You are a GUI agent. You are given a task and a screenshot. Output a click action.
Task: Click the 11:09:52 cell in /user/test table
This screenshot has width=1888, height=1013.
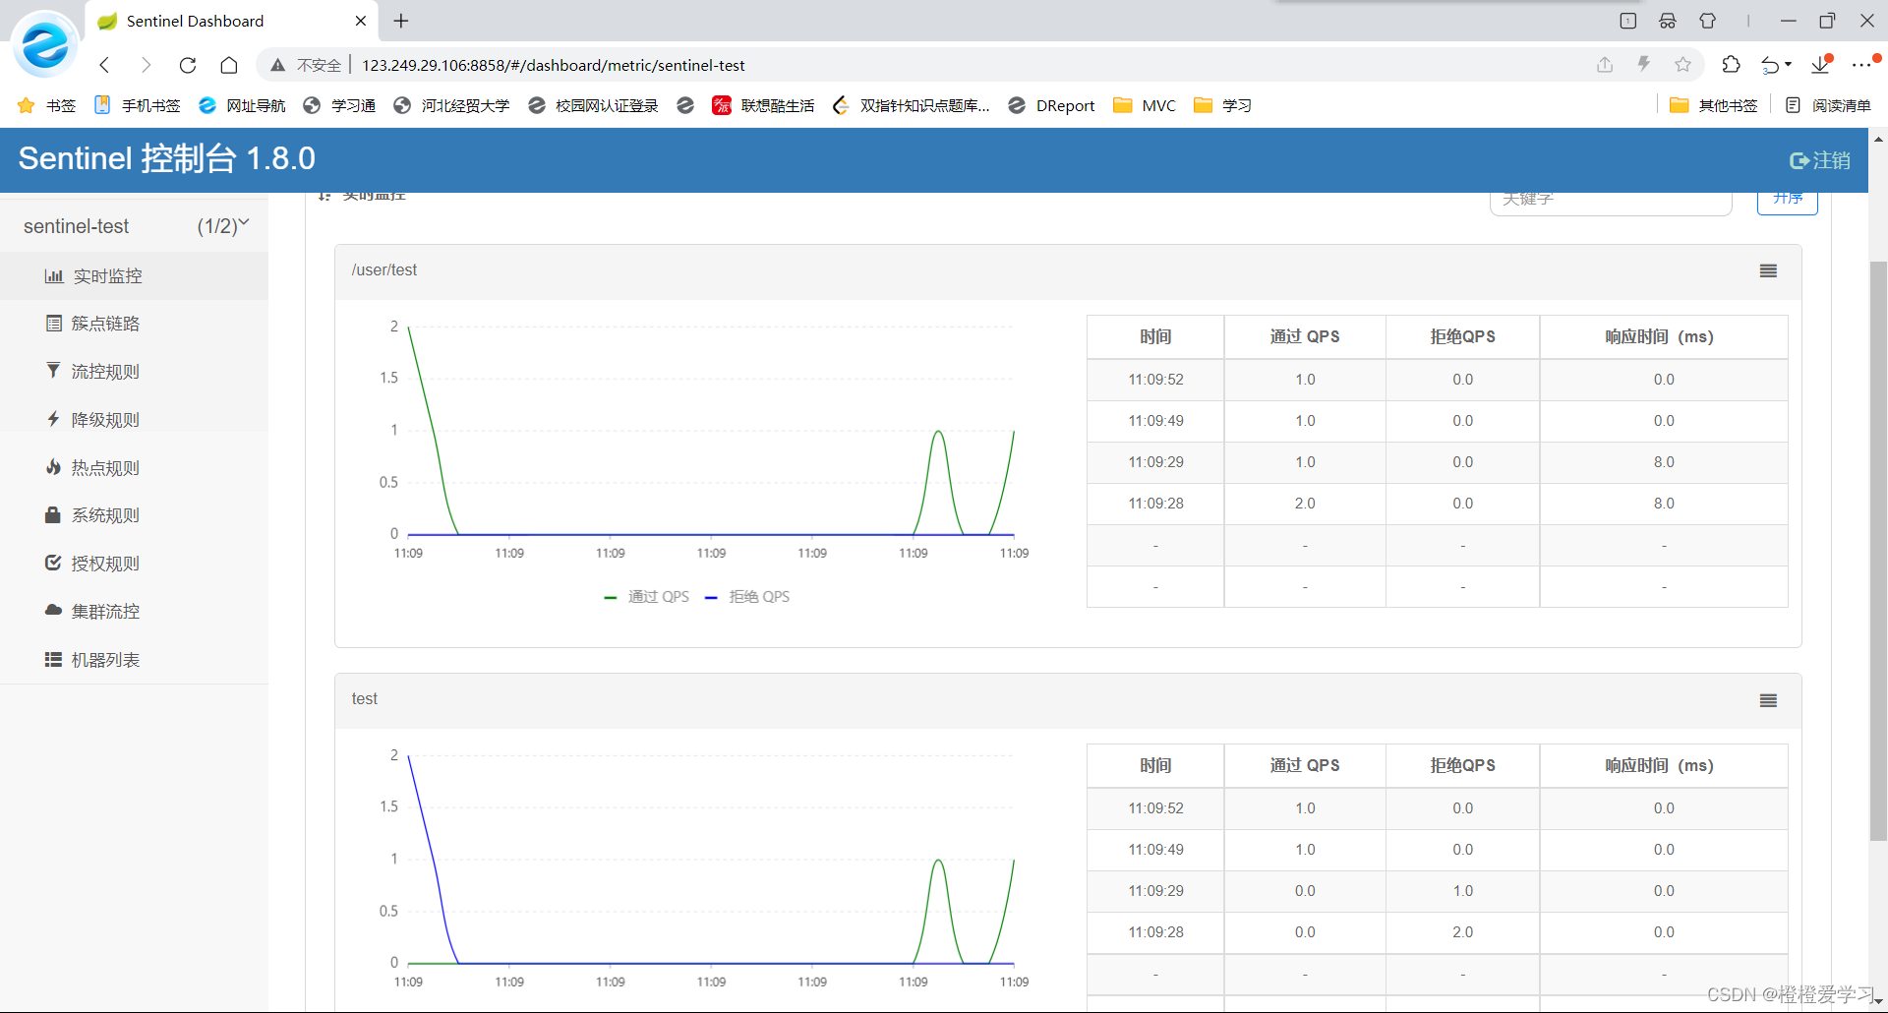click(x=1155, y=380)
